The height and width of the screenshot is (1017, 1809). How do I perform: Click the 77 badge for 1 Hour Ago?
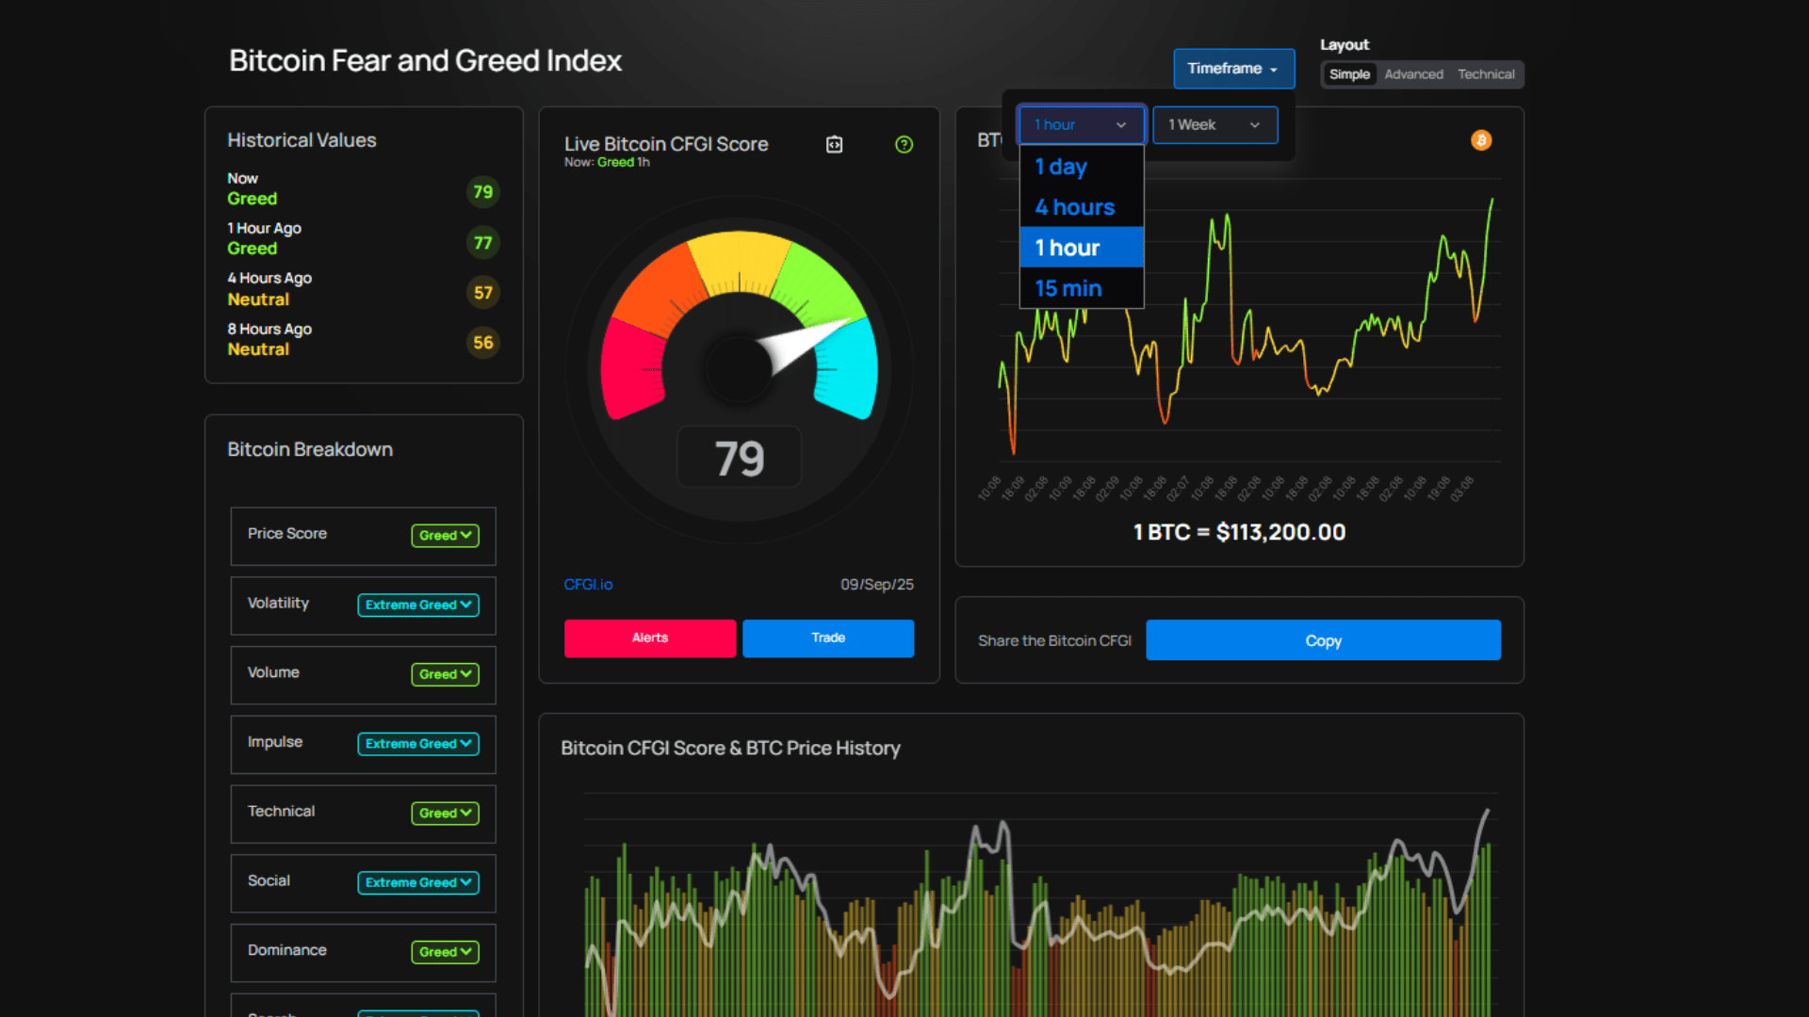click(482, 243)
